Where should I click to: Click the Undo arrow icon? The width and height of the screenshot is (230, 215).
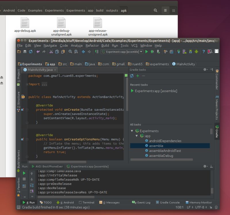(38, 52)
